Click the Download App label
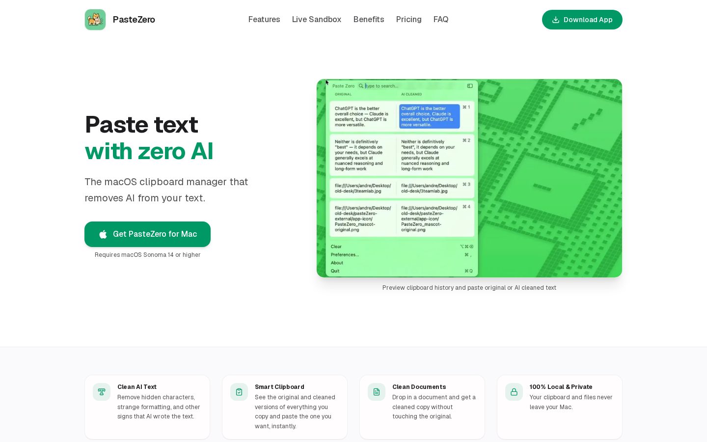The width and height of the screenshot is (707, 442). [x=588, y=20]
